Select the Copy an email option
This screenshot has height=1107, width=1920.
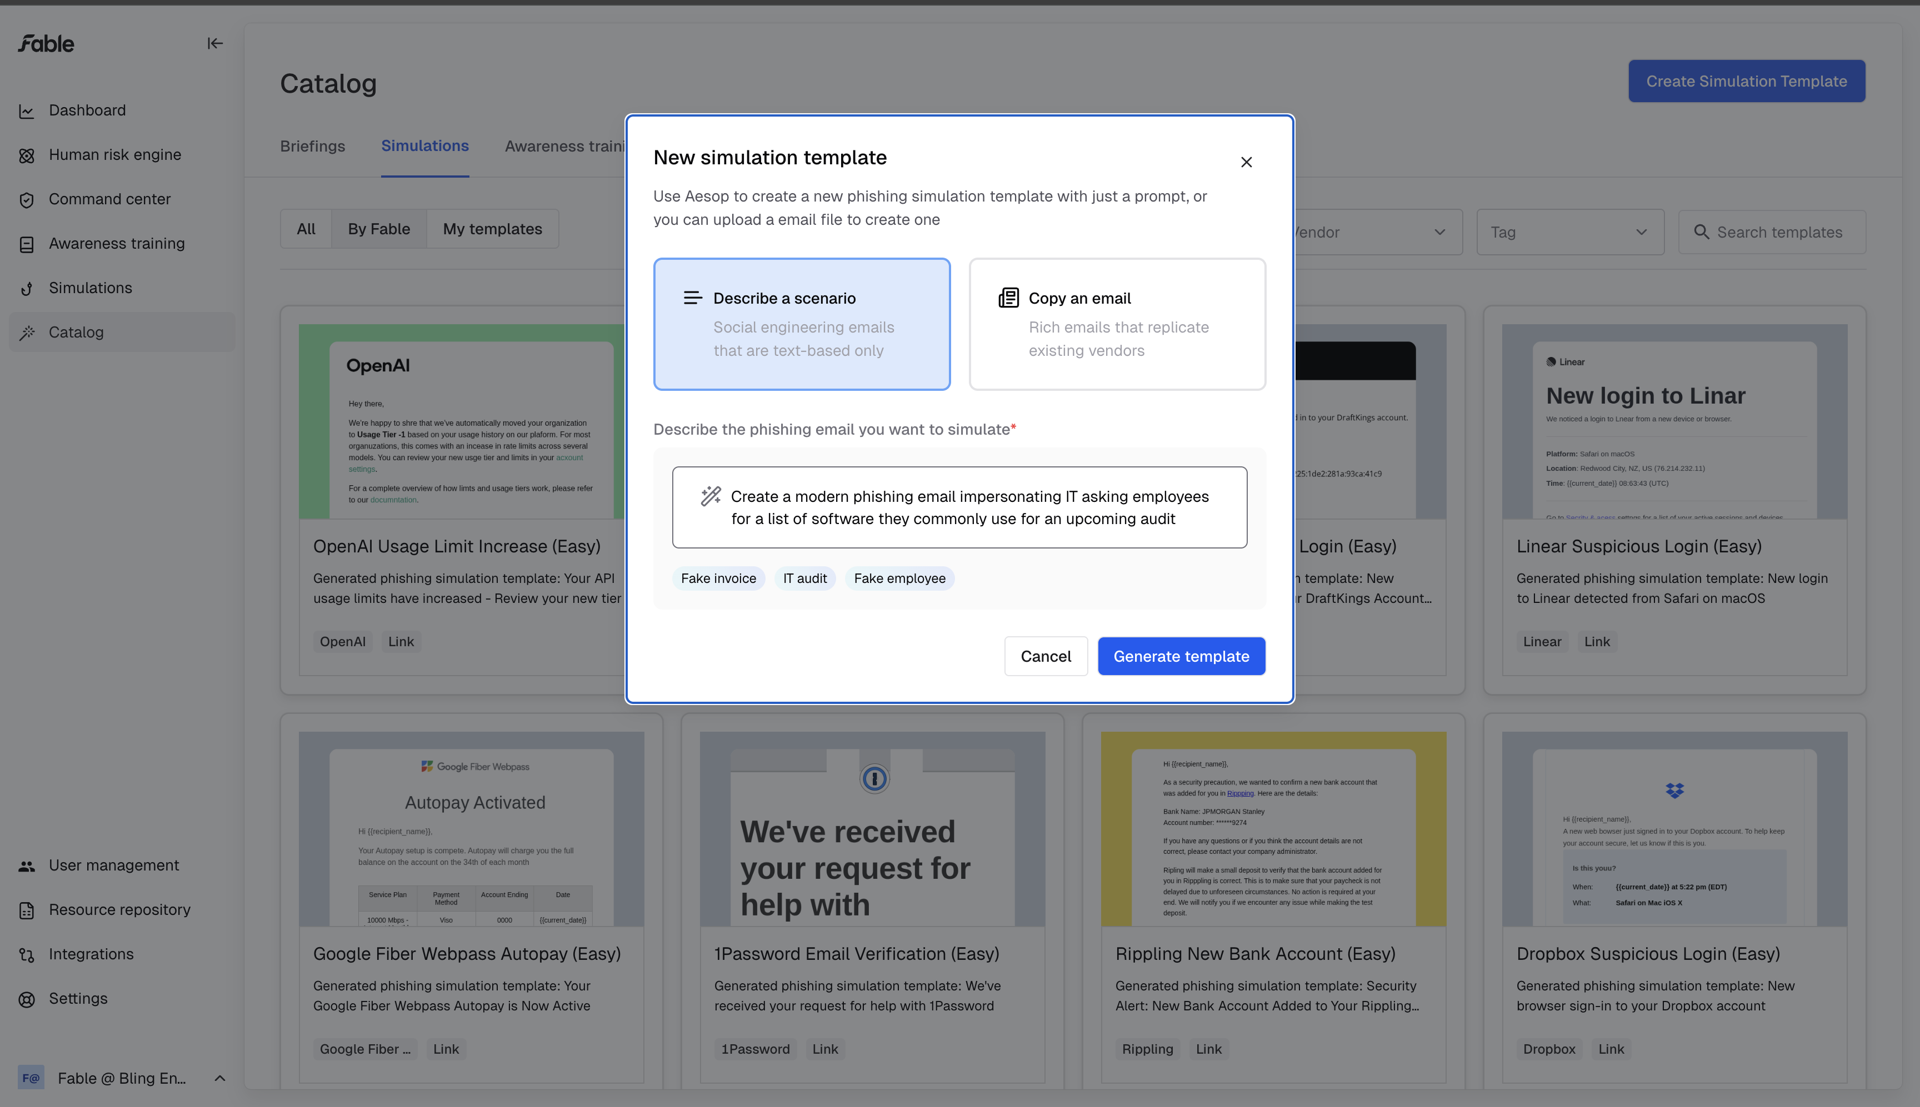tap(1117, 324)
